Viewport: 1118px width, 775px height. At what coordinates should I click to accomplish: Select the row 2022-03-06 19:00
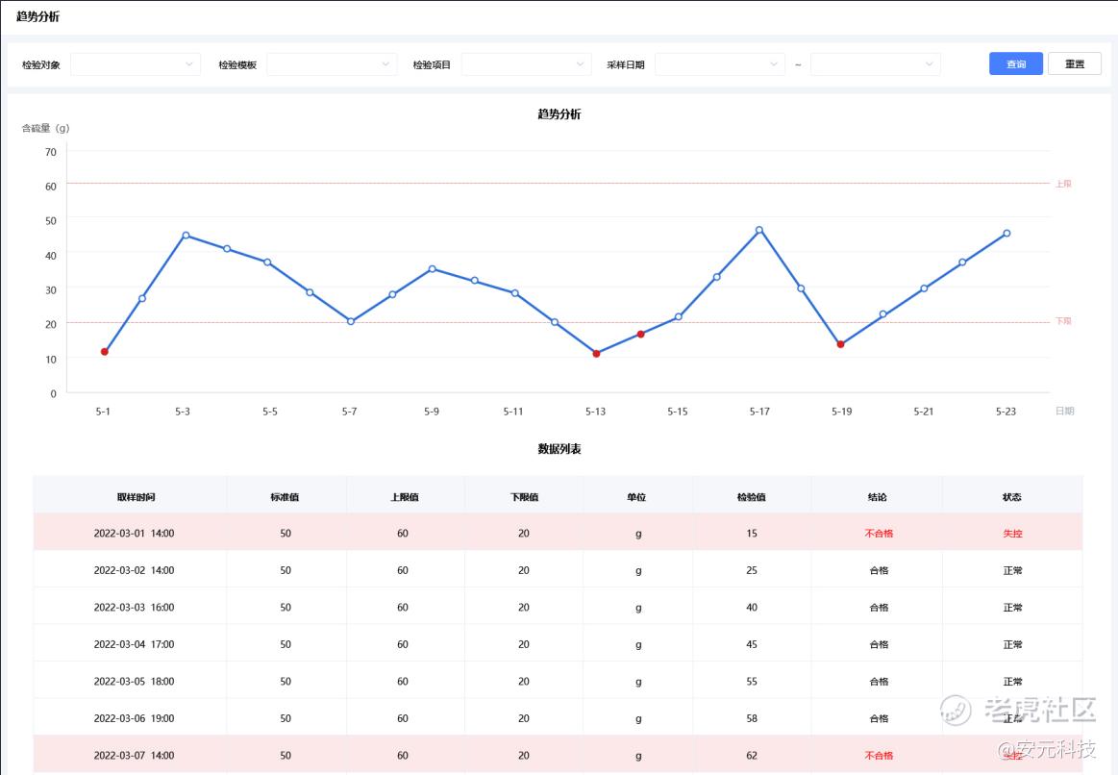[558, 718]
